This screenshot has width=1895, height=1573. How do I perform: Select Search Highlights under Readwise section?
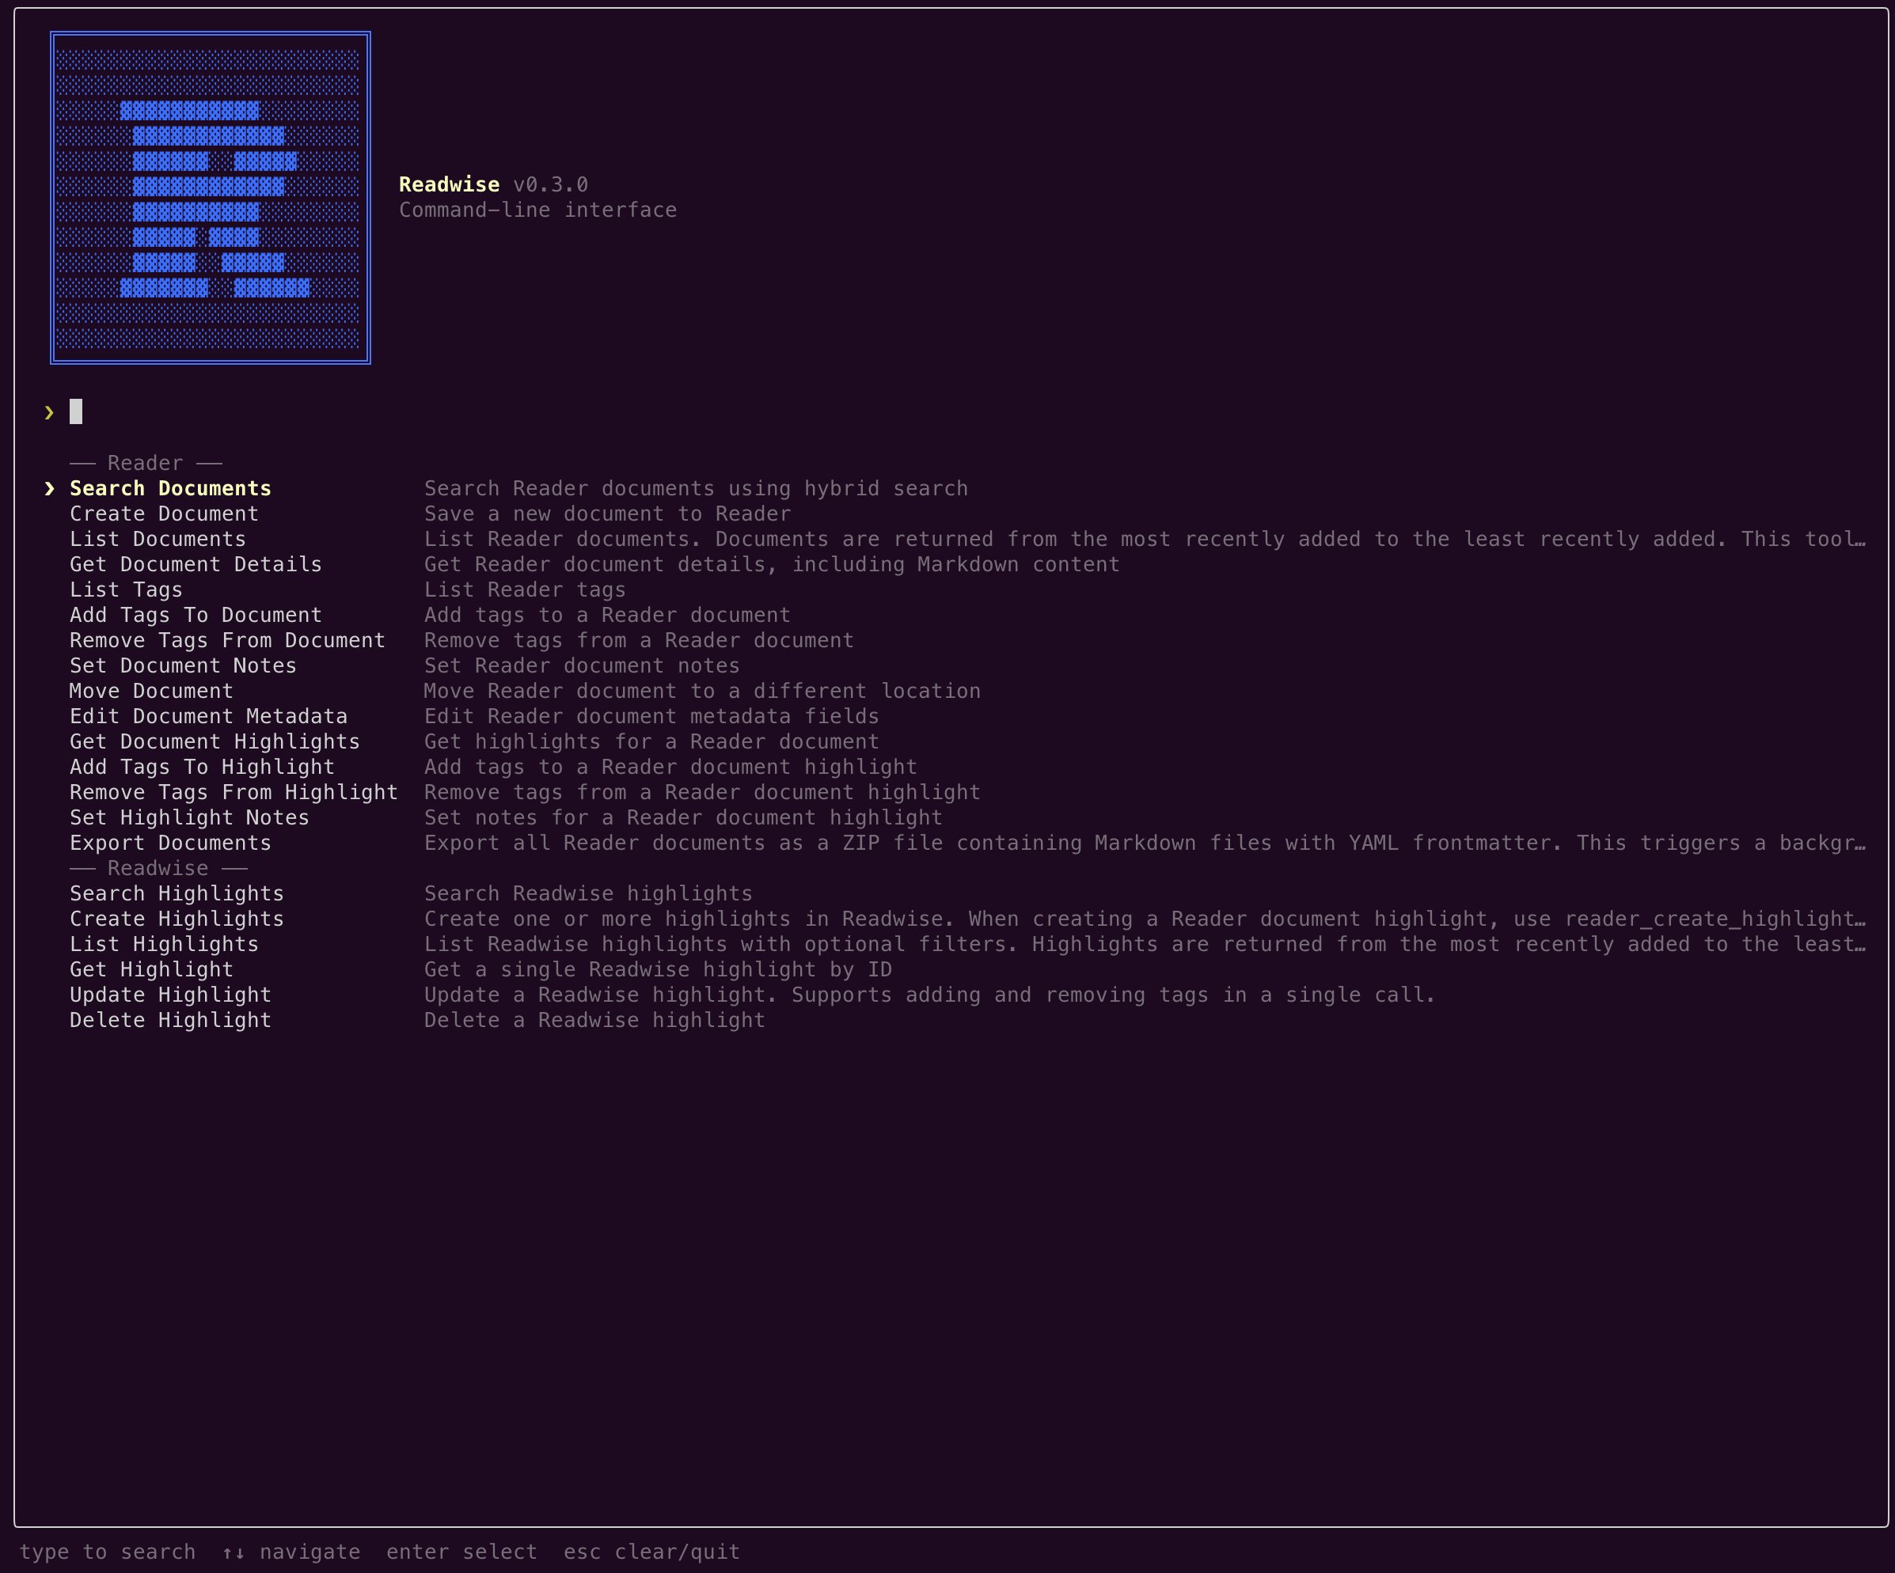tap(176, 893)
